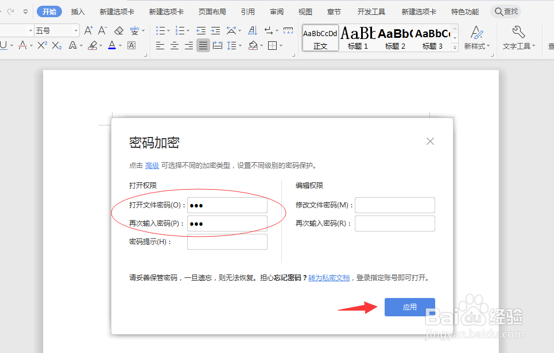Align text right

(189, 45)
